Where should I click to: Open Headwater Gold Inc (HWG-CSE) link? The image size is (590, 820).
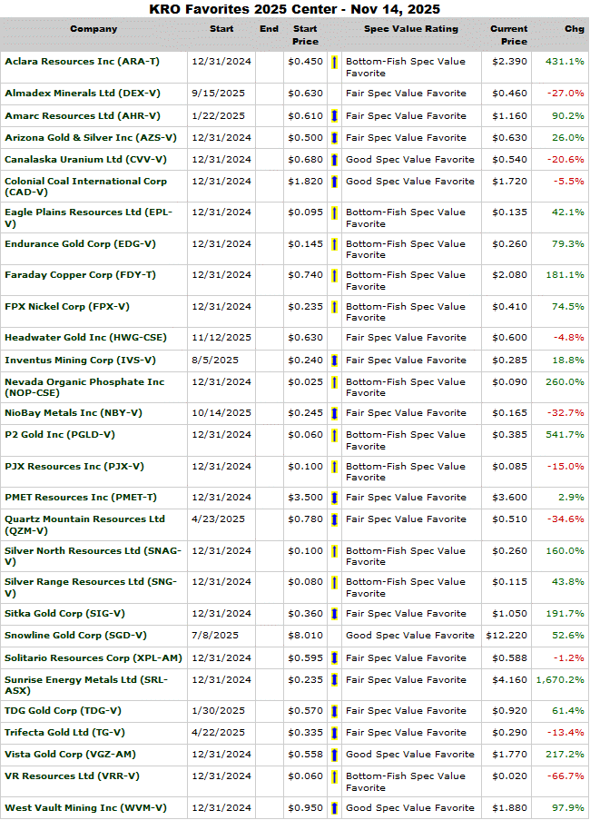coord(85,337)
